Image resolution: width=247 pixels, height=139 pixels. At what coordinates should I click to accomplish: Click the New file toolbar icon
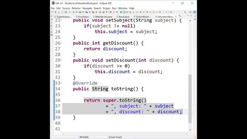[x=52, y=12]
